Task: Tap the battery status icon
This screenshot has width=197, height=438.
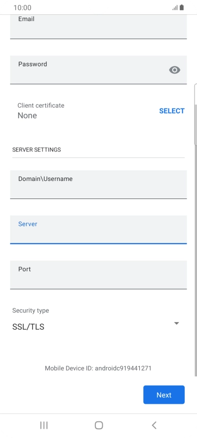Action: [x=182, y=7]
